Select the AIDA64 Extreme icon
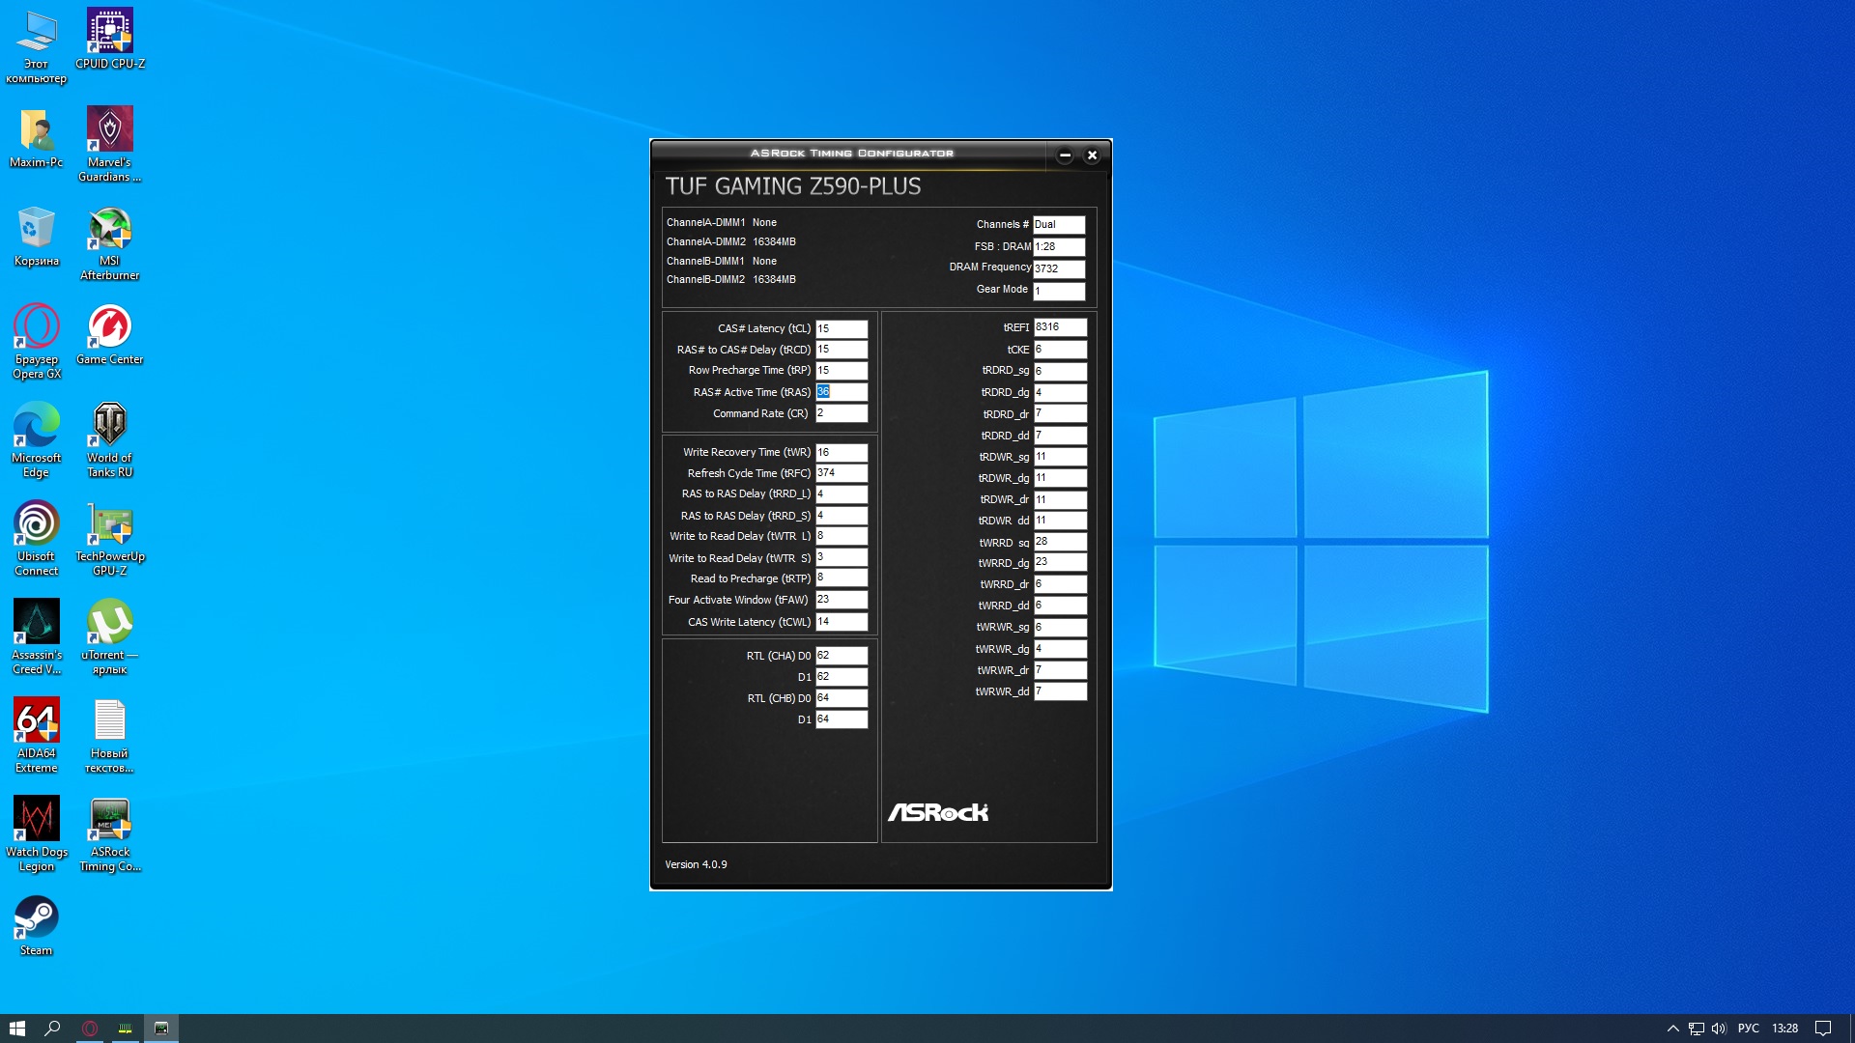 [36, 722]
